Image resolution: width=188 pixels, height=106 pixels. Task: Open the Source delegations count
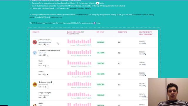pyautogui.click(x=119, y=74)
